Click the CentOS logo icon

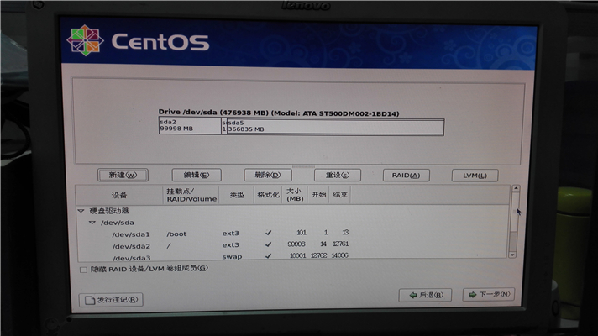(85, 40)
